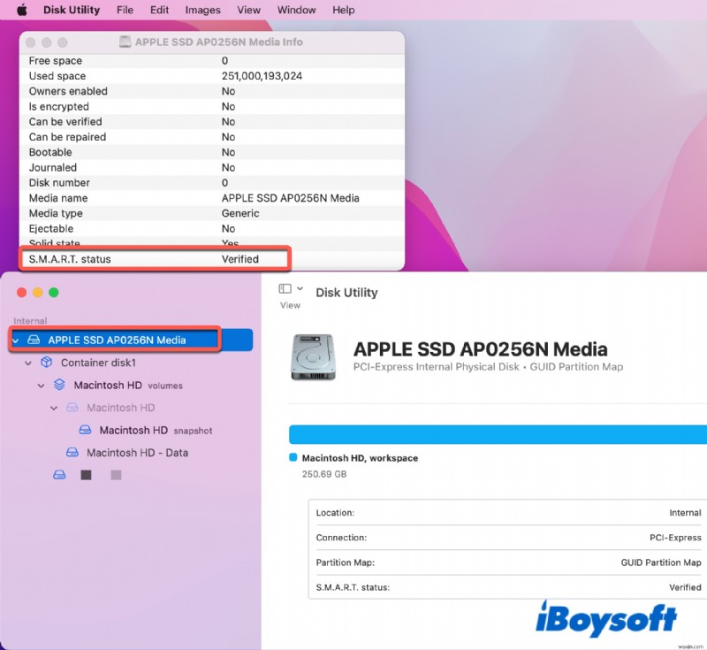Click the blue partition usage bar
The height and width of the screenshot is (650, 707).
click(x=495, y=433)
